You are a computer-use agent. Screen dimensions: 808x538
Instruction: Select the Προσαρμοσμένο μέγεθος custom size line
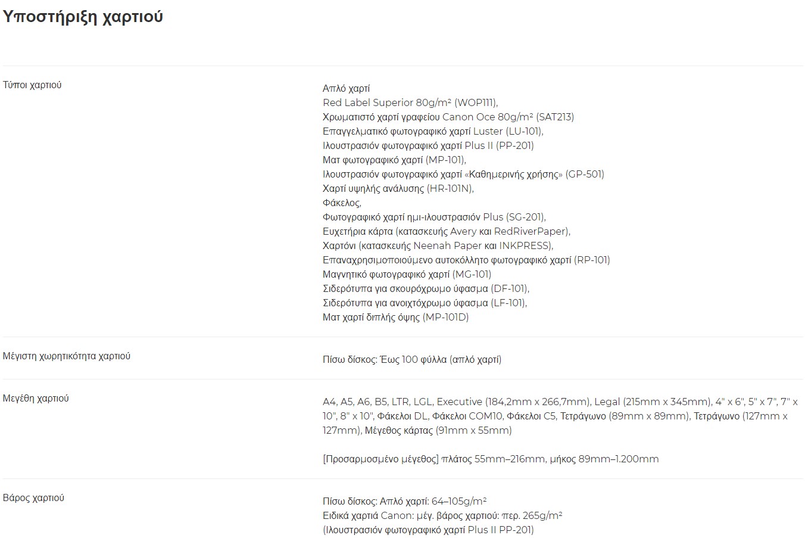[491, 459]
